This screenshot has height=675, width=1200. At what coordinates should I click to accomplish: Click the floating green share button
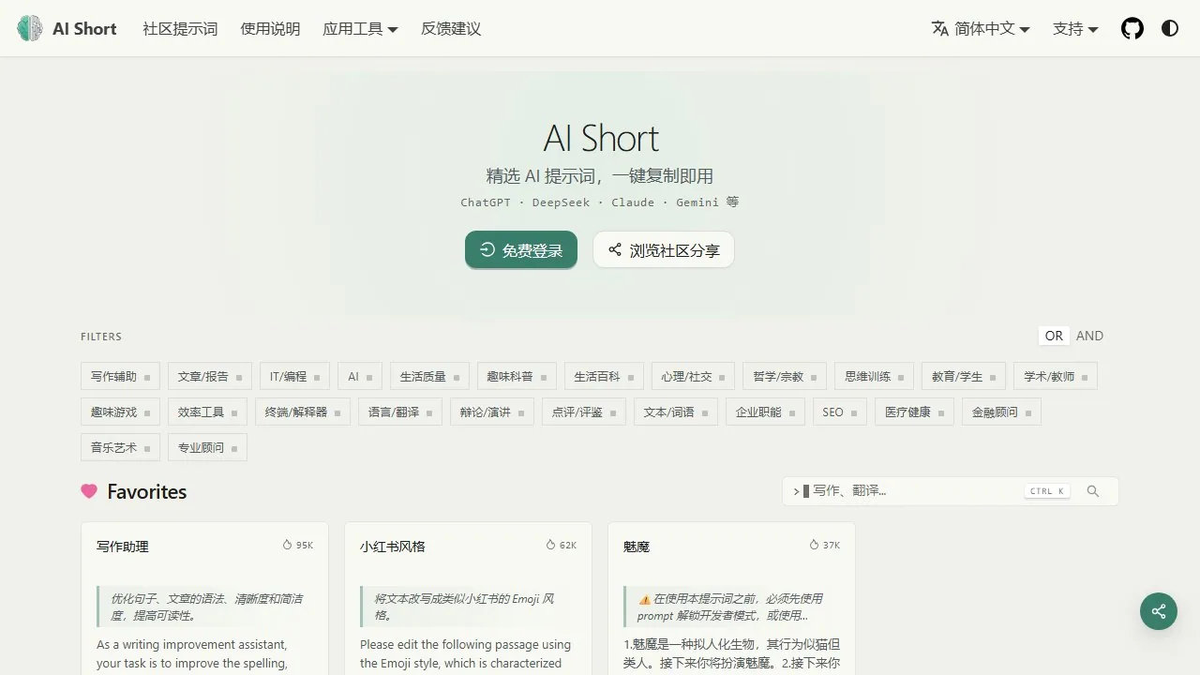(x=1159, y=611)
